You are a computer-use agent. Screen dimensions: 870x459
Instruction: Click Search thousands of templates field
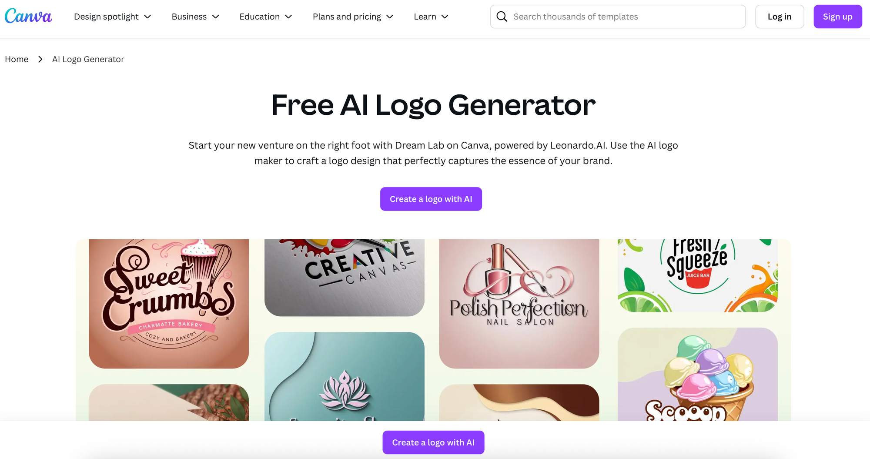pyautogui.click(x=618, y=17)
